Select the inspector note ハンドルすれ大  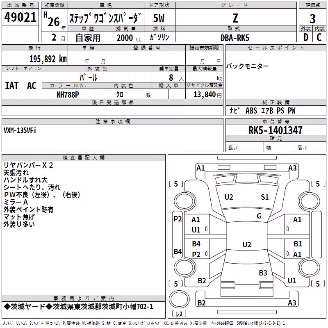[25, 180]
